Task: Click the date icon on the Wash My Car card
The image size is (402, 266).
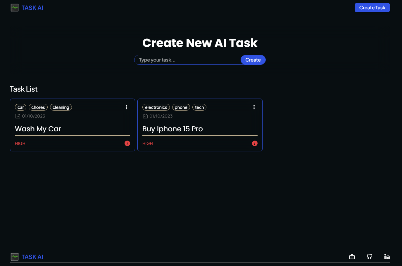Action: point(17,116)
